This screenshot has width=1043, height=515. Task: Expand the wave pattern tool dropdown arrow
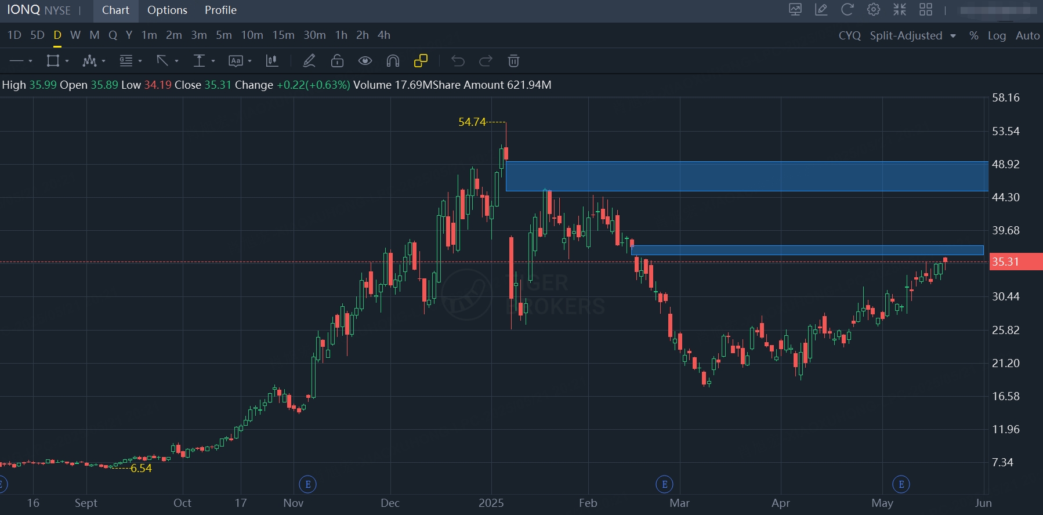click(x=103, y=61)
